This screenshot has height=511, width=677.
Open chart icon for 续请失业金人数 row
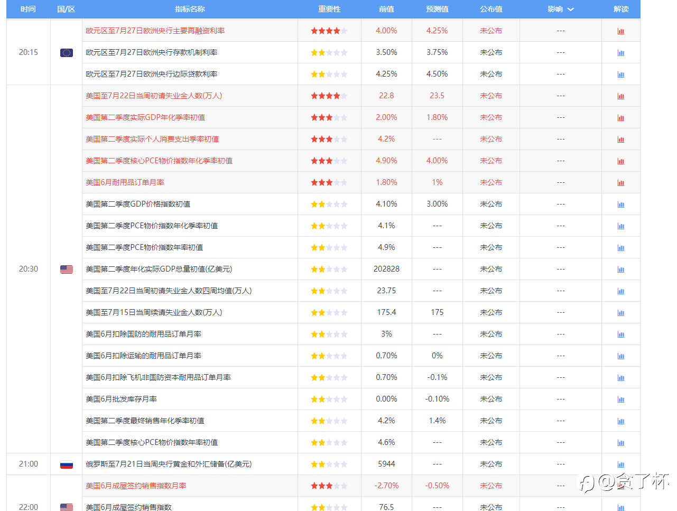pyautogui.click(x=621, y=313)
